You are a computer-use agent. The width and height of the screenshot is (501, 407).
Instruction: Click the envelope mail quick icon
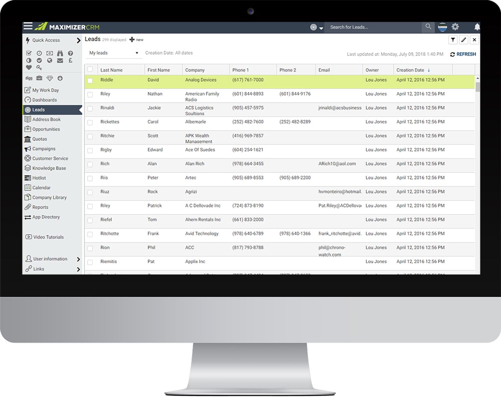tap(60, 60)
